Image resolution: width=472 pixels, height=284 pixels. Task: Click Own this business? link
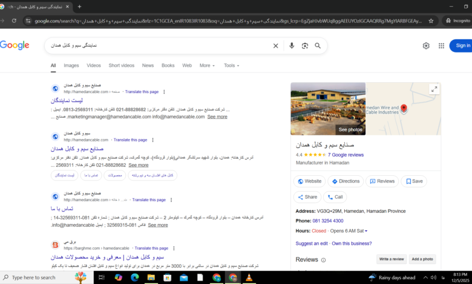[352, 244]
